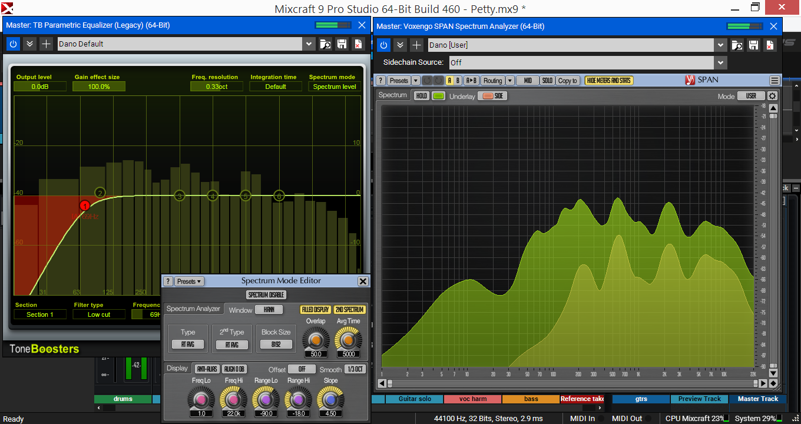The image size is (801, 424).
Task: Toggle A state button in SPAN
Action: [450, 81]
